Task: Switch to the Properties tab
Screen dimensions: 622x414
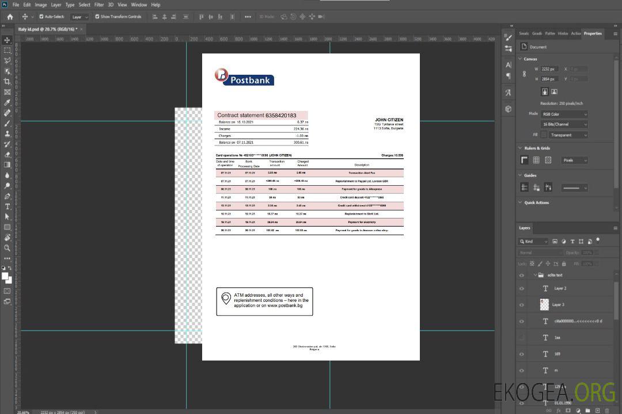Action: (593, 34)
